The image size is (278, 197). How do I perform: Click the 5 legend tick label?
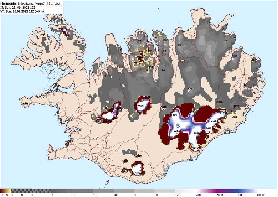[x=73, y=195]
